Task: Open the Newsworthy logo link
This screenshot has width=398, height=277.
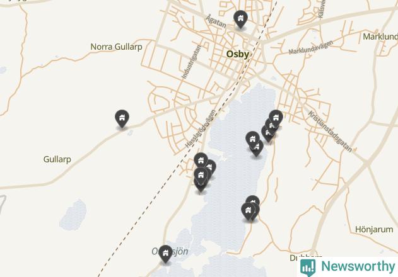Action: (x=348, y=267)
